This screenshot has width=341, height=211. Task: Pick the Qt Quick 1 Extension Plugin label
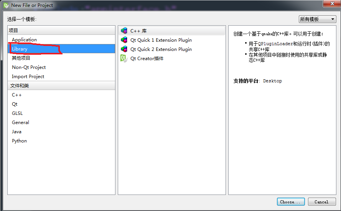pos(161,40)
